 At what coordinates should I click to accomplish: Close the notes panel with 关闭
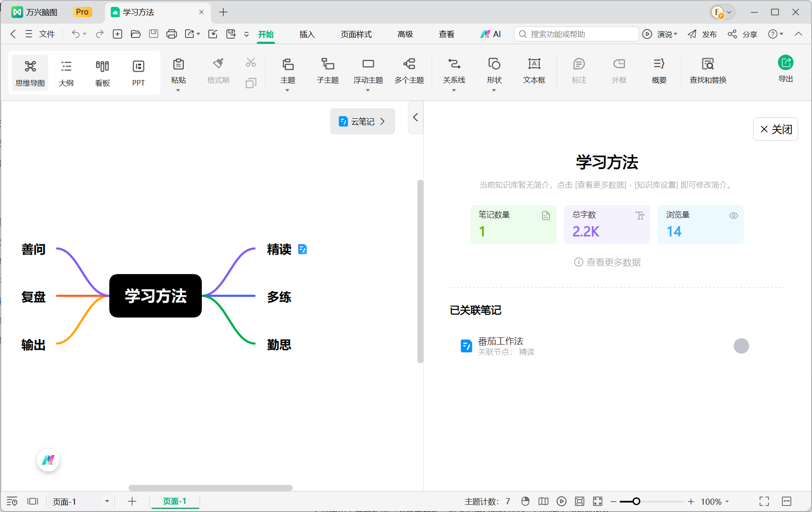pos(775,129)
